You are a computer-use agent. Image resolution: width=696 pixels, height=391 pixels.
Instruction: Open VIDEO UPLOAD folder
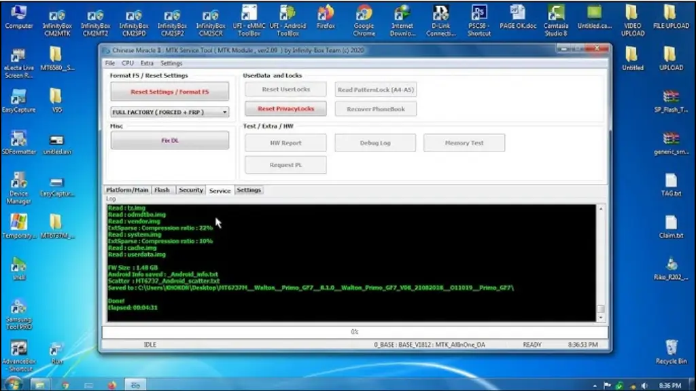(633, 20)
